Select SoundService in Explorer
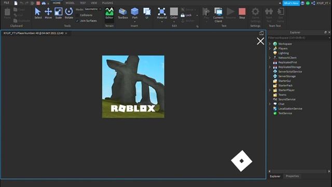 (287, 99)
